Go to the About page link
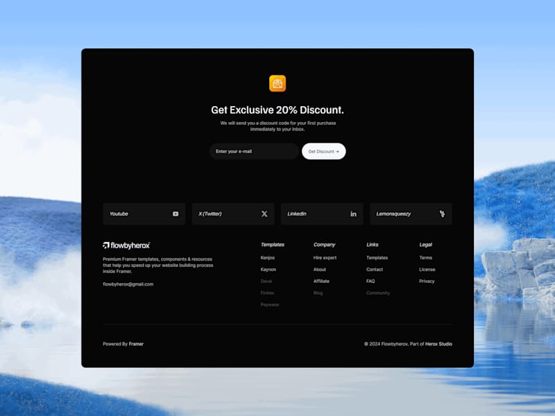Image resolution: width=555 pixels, height=416 pixels. (320, 269)
